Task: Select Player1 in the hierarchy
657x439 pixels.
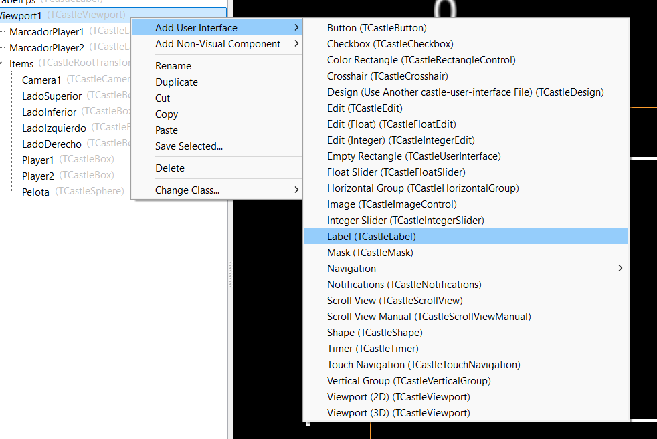Action: pos(37,160)
